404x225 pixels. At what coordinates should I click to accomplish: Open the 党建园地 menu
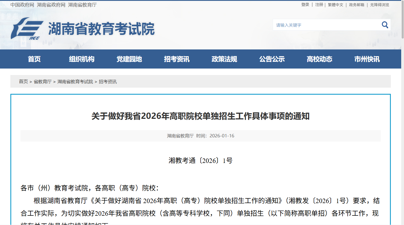(x=129, y=59)
